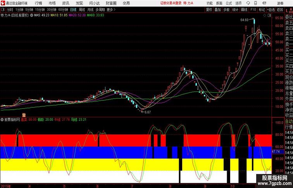
Task: Click 证券交易未登录 login status text
Action: [171, 3]
